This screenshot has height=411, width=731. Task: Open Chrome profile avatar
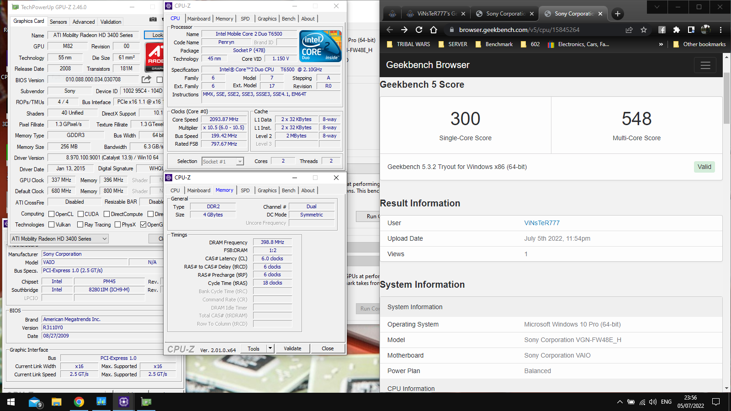[706, 30]
